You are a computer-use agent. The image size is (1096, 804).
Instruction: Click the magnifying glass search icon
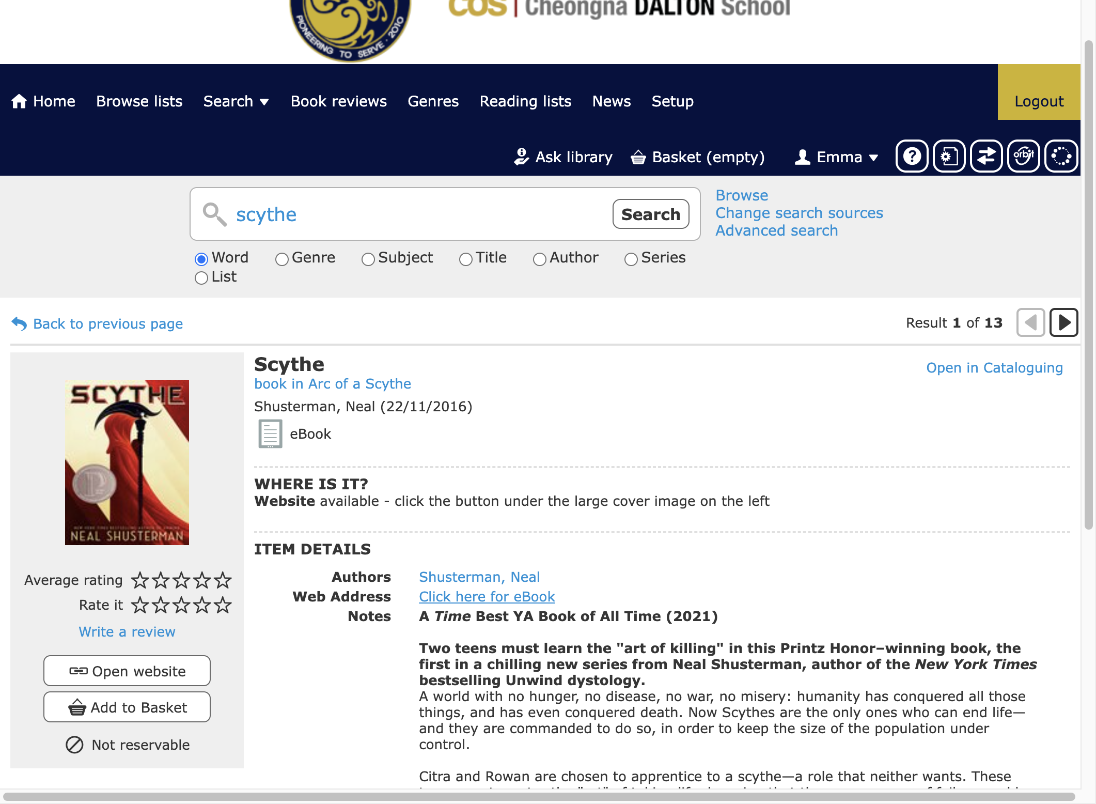[x=214, y=214]
